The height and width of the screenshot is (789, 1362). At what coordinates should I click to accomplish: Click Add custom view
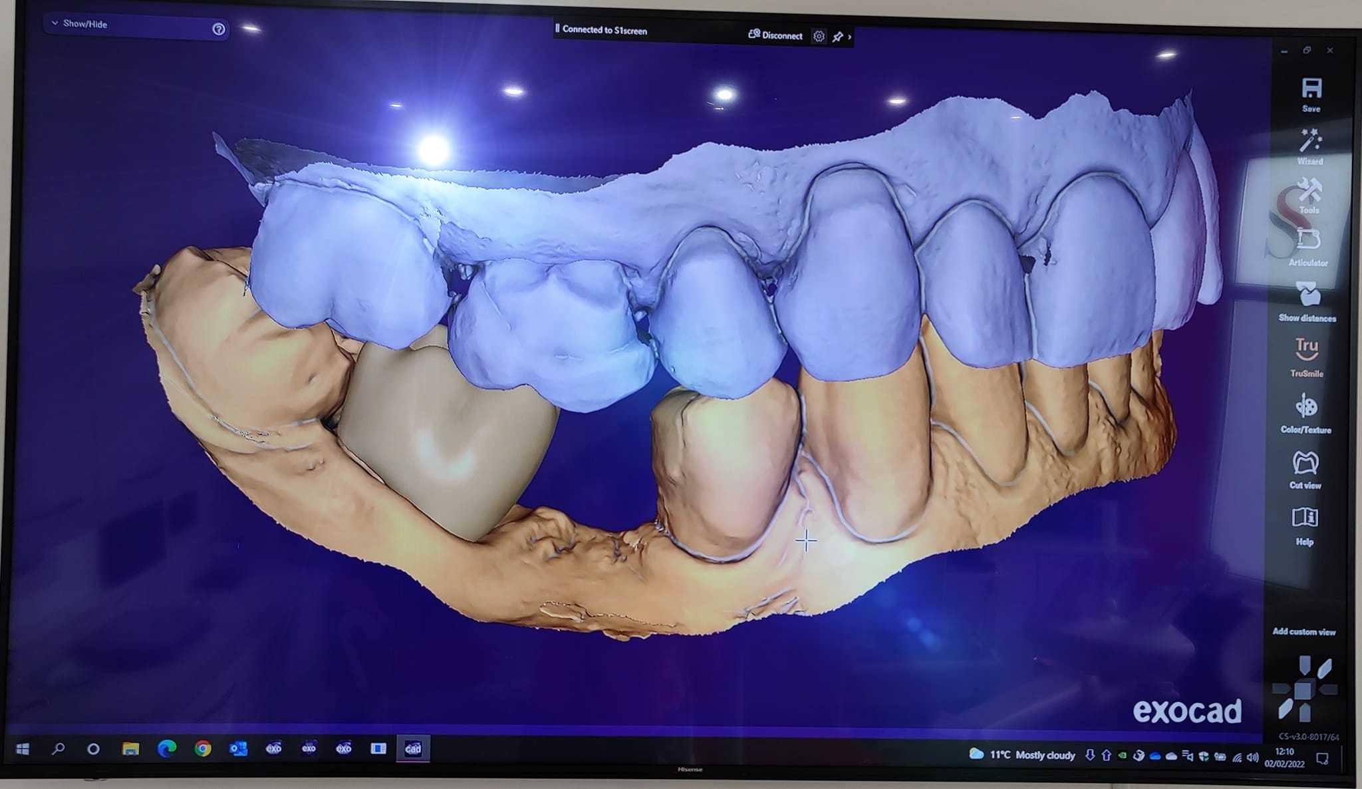(1303, 631)
